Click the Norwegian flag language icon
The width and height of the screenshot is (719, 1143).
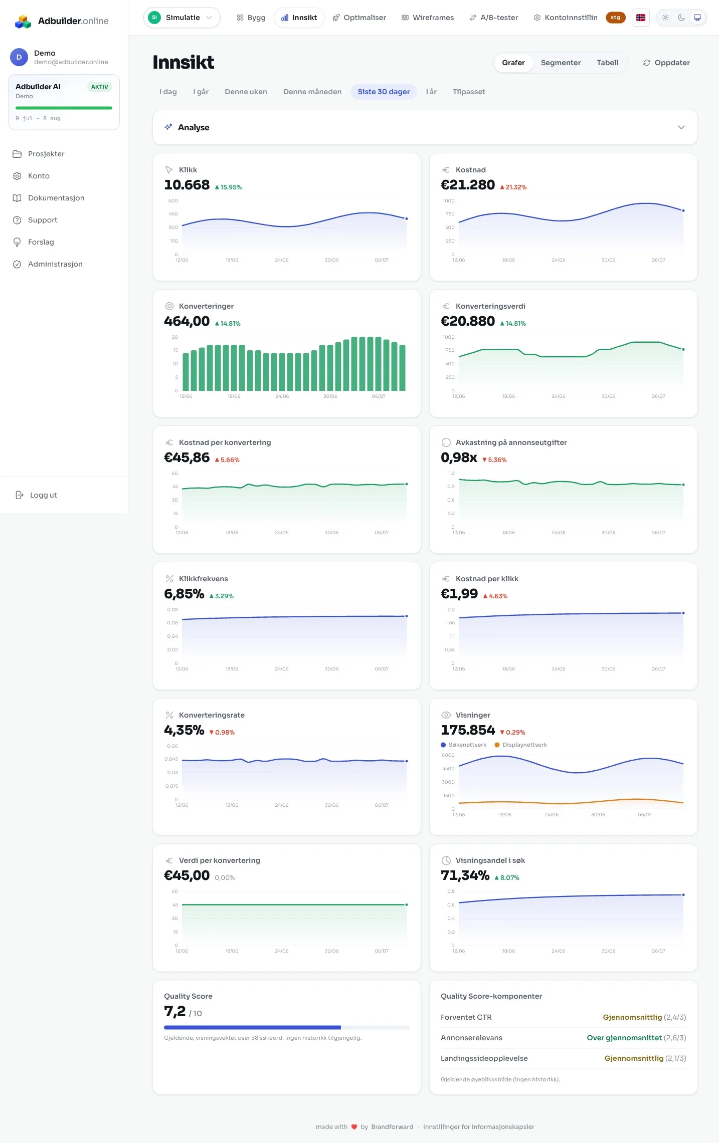640,18
